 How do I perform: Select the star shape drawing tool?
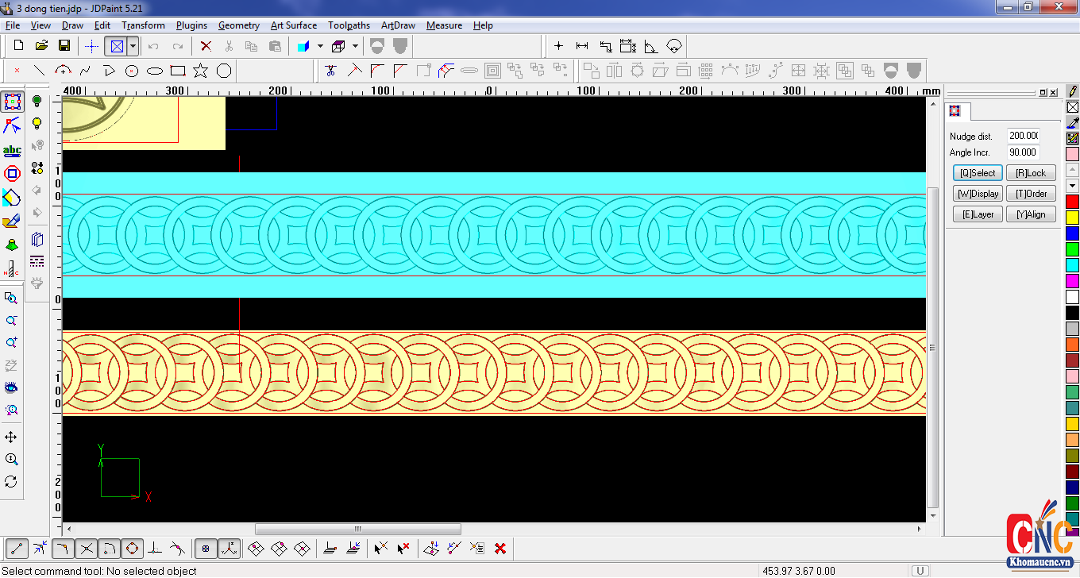[x=200, y=71]
